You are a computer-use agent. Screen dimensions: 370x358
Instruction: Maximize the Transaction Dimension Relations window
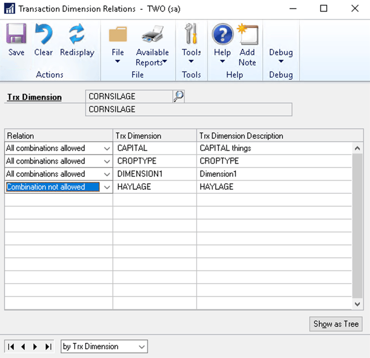click(x=324, y=8)
